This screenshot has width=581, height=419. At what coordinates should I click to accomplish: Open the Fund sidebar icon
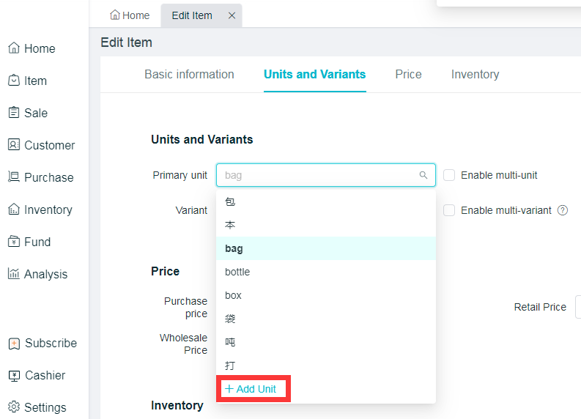(13, 242)
